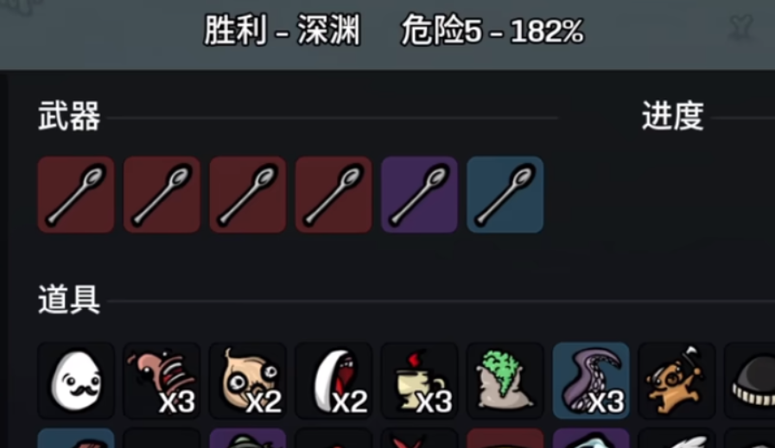Screen dimensions: 775x448
Task: Click the black beanie hat item
Action: 750,381
